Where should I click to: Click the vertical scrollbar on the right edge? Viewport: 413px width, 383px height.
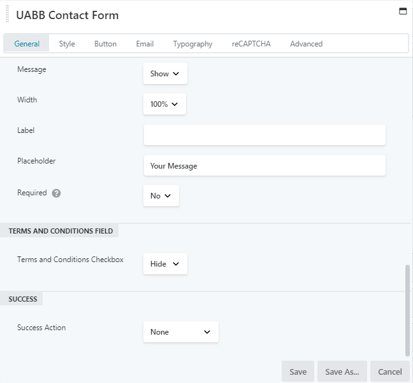pos(408,309)
